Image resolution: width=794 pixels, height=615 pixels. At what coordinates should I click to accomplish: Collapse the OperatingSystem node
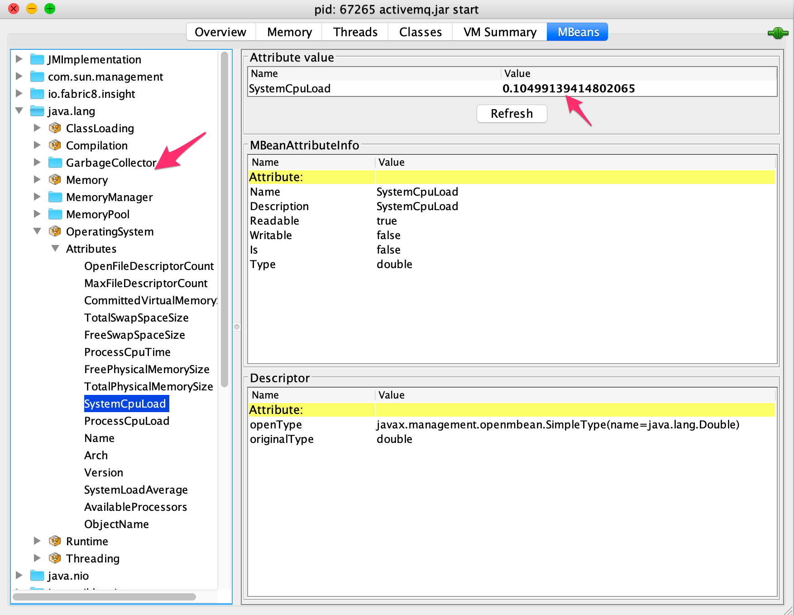[37, 231]
